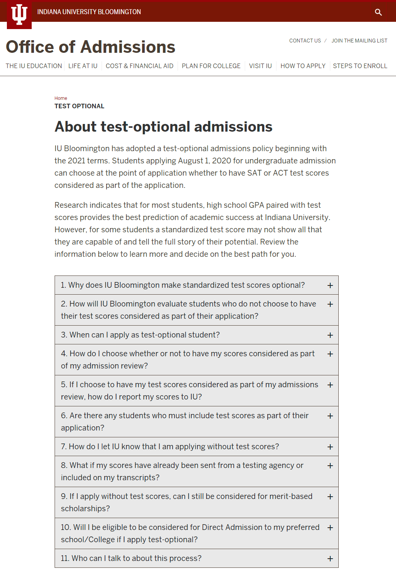396x582 pixels.
Task: Open the search icon
Action: (378, 12)
